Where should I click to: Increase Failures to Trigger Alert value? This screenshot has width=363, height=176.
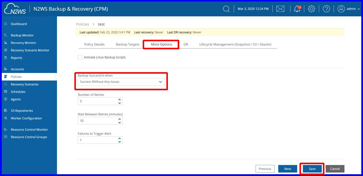[119, 138]
